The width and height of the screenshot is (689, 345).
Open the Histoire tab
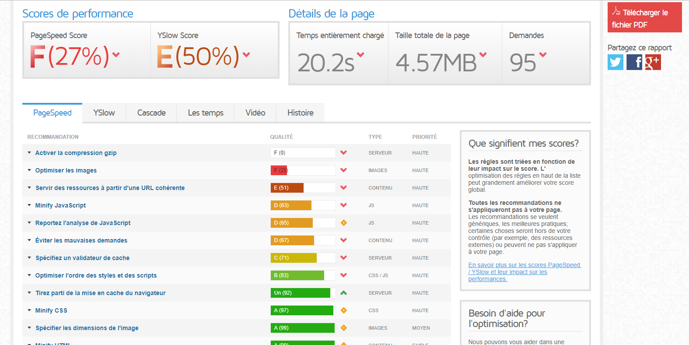301,113
